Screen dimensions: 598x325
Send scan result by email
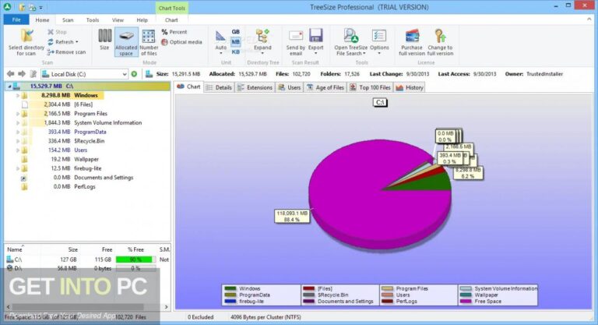click(x=296, y=42)
